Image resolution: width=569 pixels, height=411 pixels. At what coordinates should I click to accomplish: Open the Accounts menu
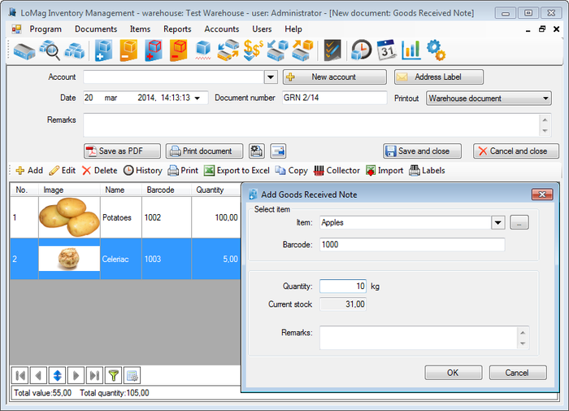tap(221, 29)
